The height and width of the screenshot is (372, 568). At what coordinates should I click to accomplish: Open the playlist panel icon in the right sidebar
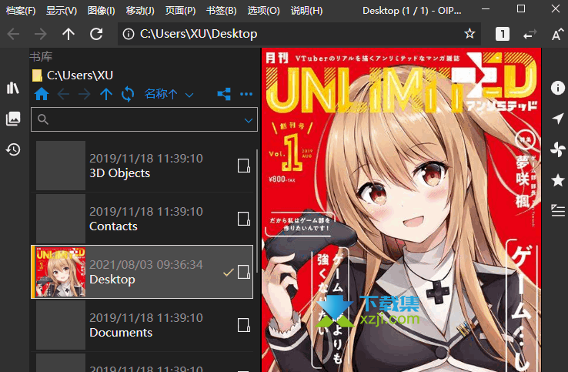pyautogui.click(x=558, y=211)
